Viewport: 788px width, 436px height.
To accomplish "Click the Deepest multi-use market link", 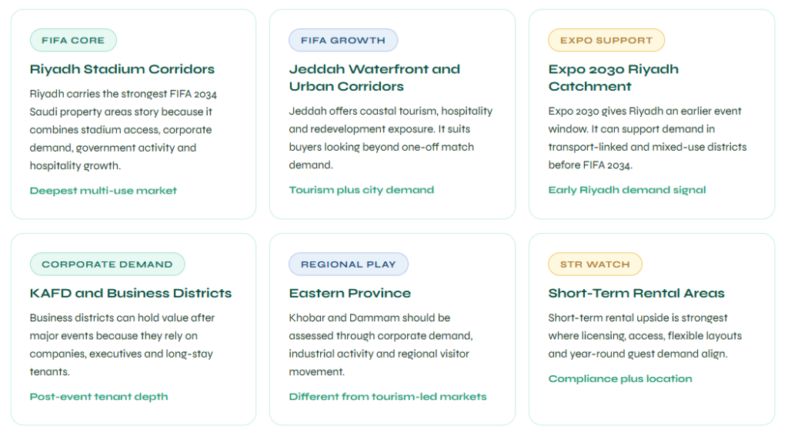I will tap(103, 191).
